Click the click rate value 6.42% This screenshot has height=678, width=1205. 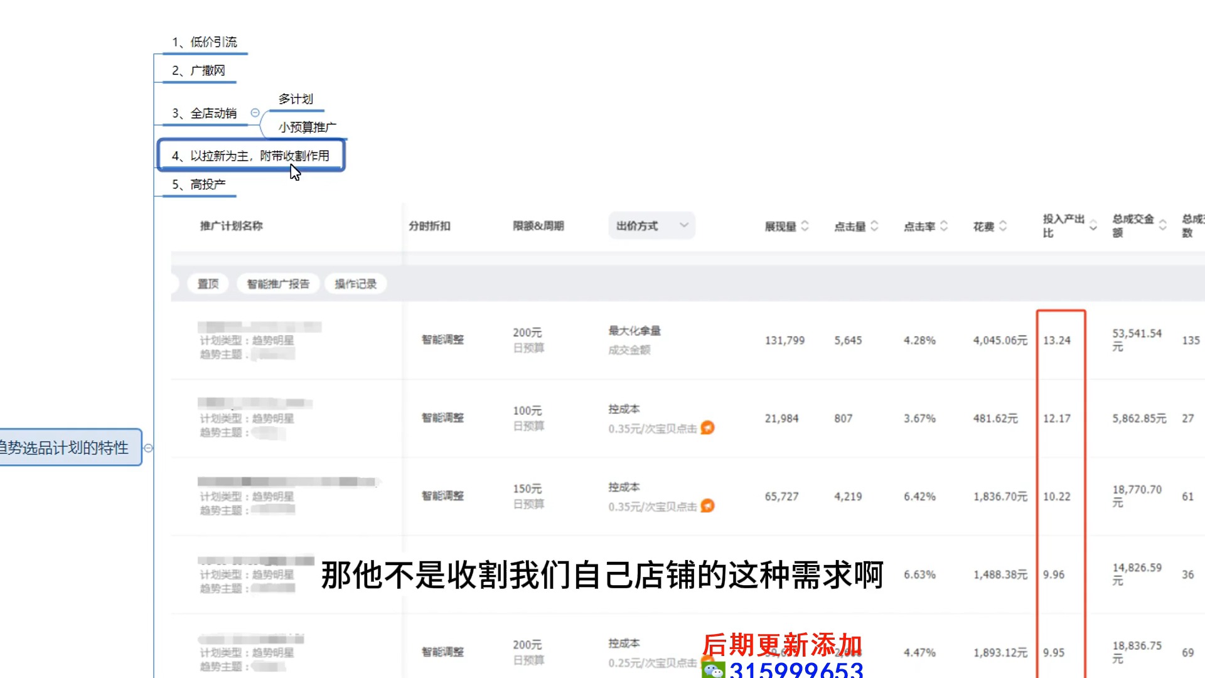pyautogui.click(x=919, y=497)
